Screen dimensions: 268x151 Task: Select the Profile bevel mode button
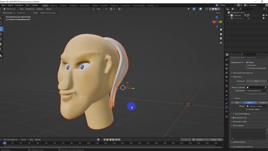pos(263,102)
